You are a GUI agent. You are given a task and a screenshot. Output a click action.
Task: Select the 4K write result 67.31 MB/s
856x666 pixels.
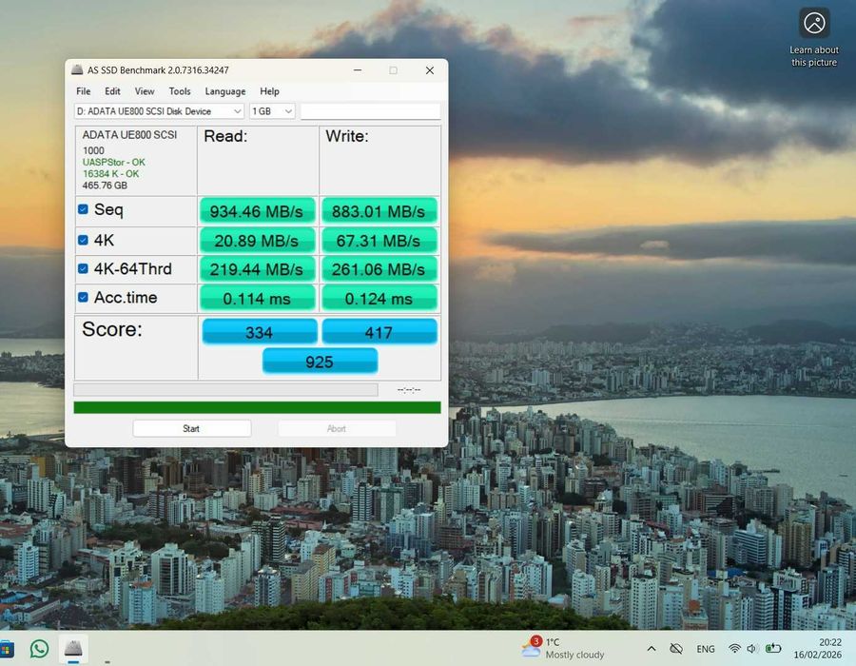point(379,241)
